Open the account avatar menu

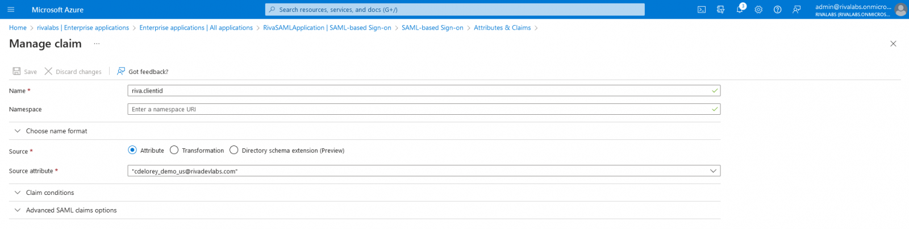pyautogui.click(x=900, y=10)
